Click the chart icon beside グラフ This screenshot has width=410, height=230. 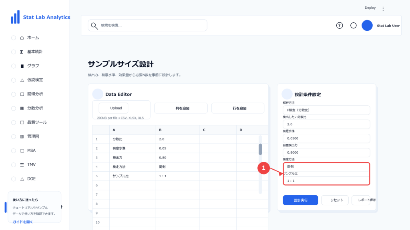[x=22, y=66]
